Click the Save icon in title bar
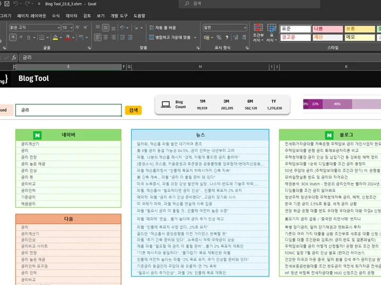The image size is (381, 285). 7,4
